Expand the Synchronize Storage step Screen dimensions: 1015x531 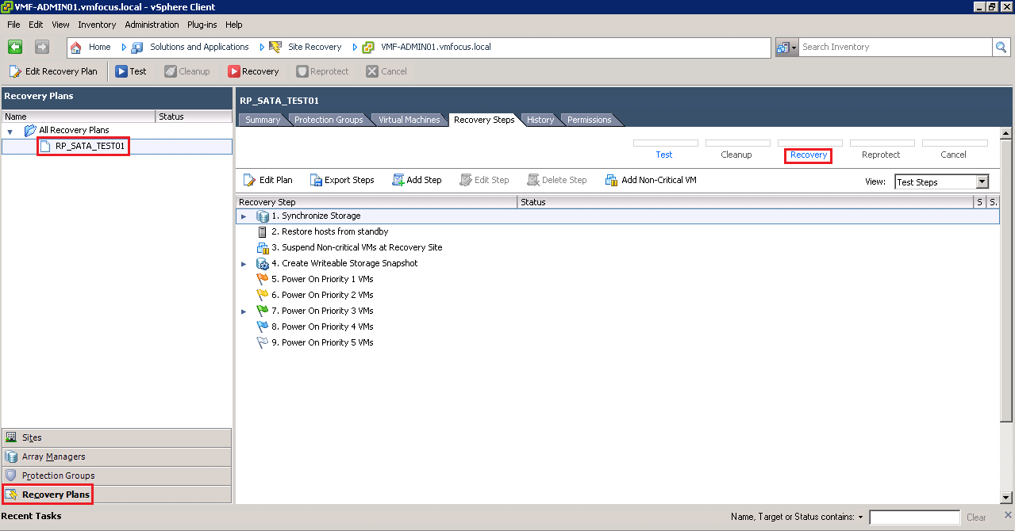(244, 216)
